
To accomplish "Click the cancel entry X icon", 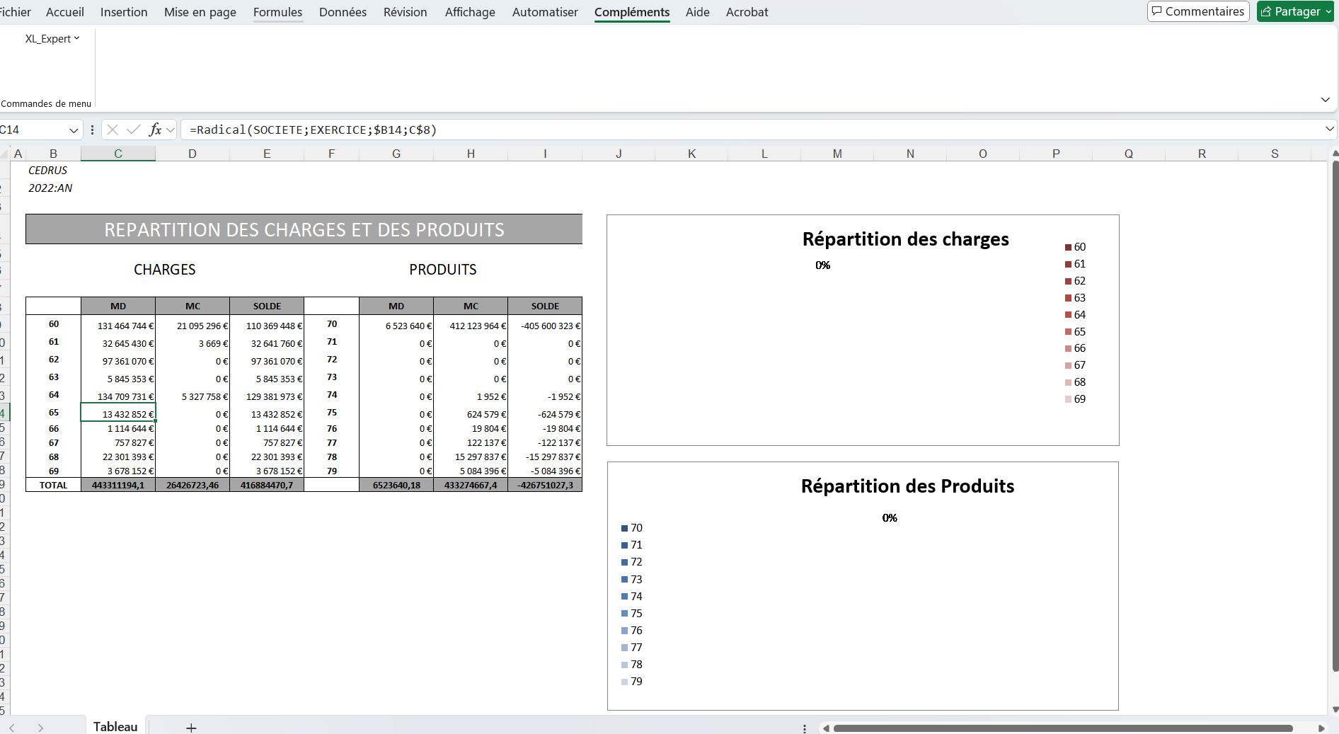I will 113,130.
